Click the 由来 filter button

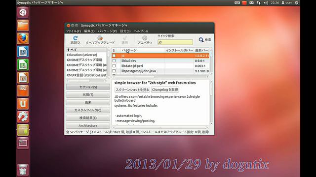coord(88,102)
